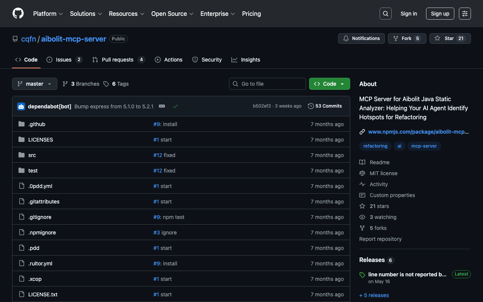Image resolution: width=483 pixels, height=302 pixels.
Task: Open the npmjs.com package link
Action: point(418,132)
